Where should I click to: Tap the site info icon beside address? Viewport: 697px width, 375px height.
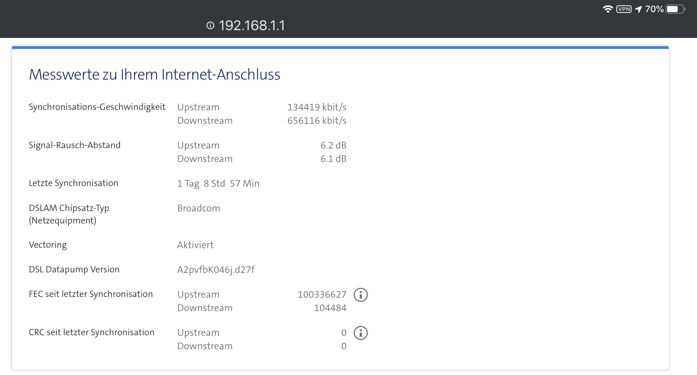click(x=210, y=25)
